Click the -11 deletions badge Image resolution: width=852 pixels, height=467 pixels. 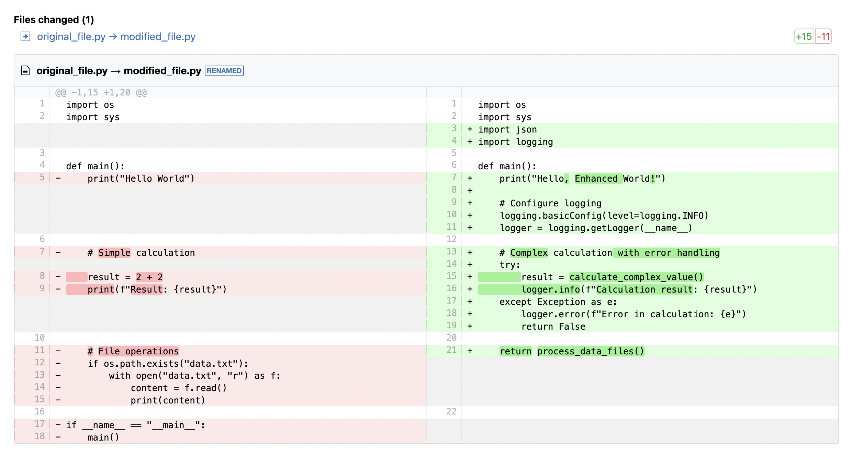pos(826,36)
